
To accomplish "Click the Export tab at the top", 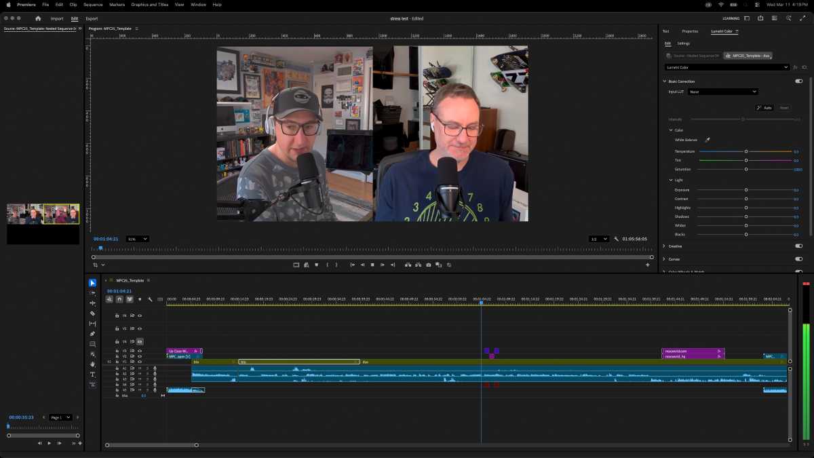I will coord(90,18).
